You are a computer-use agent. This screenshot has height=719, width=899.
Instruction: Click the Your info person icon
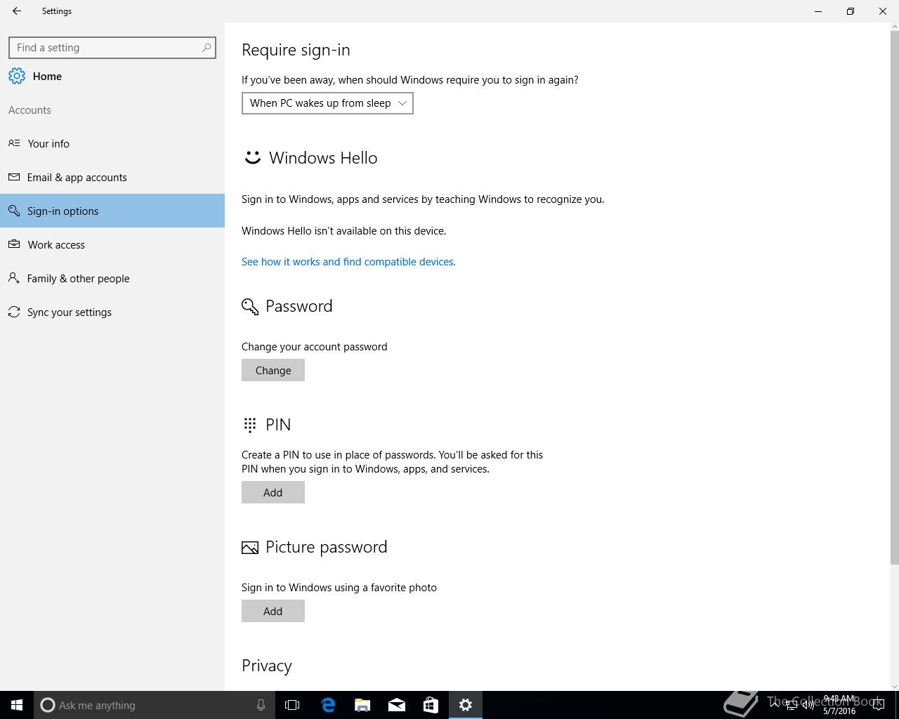[14, 143]
